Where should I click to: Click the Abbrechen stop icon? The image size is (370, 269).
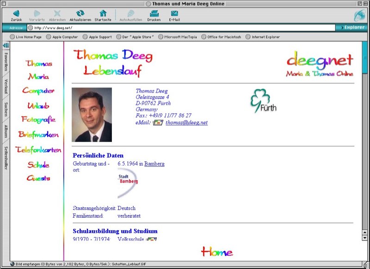click(57, 13)
